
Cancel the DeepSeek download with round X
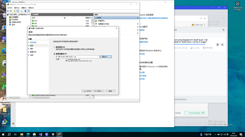222,45
